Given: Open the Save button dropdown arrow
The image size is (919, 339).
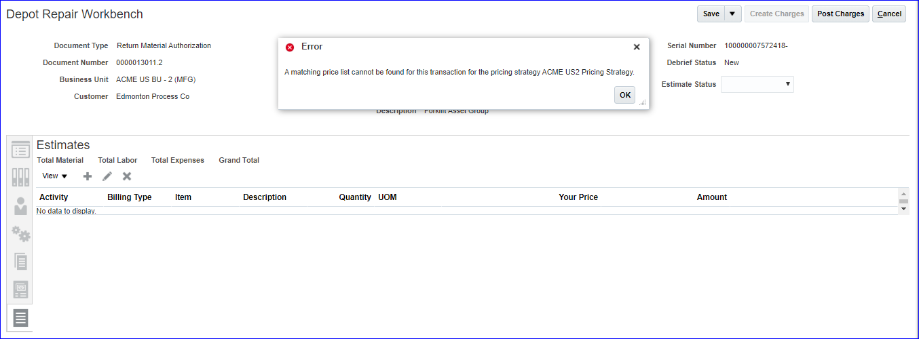Looking at the screenshot, I should click(732, 14).
